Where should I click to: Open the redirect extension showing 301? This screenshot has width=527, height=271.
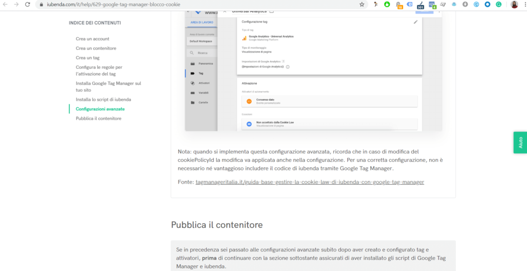click(420, 5)
